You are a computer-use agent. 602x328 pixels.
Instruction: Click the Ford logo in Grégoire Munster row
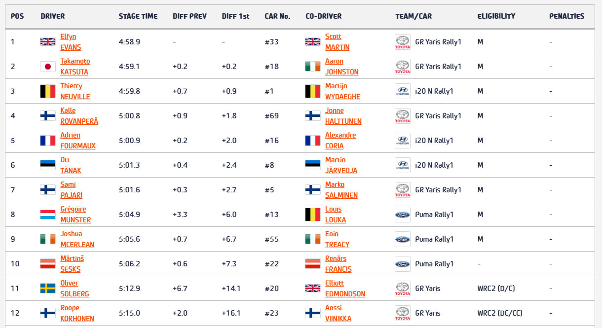click(403, 215)
